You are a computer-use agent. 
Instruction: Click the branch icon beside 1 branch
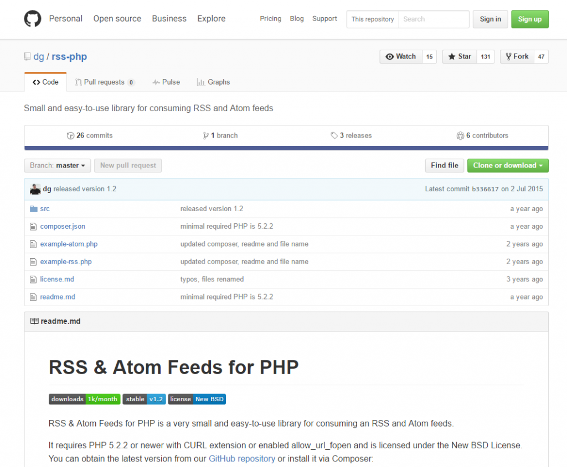[205, 135]
